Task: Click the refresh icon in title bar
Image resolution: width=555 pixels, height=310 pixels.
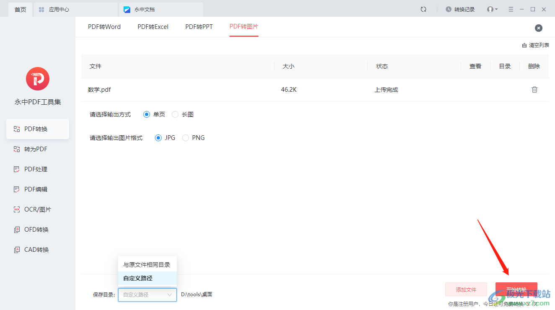Action: click(x=423, y=9)
